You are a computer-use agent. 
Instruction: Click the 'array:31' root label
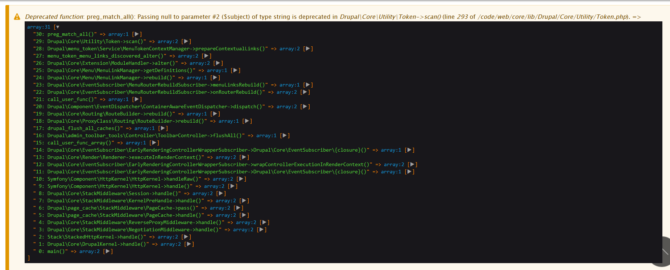tap(39, 27)
